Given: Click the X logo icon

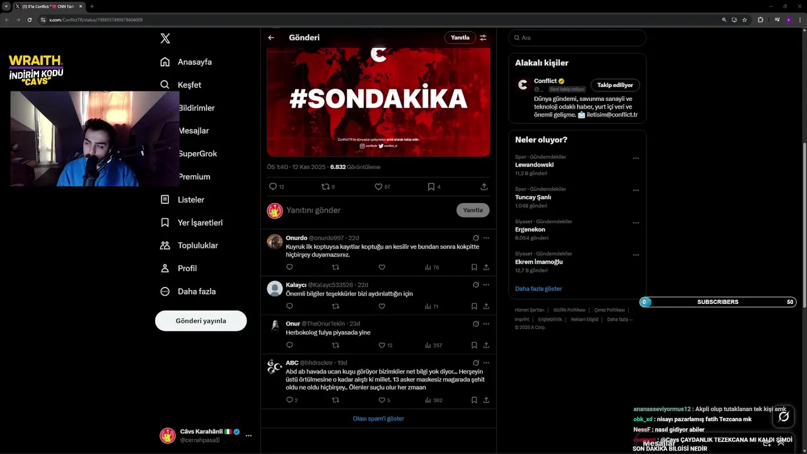Looking at the screenshot, I should 165,38.
